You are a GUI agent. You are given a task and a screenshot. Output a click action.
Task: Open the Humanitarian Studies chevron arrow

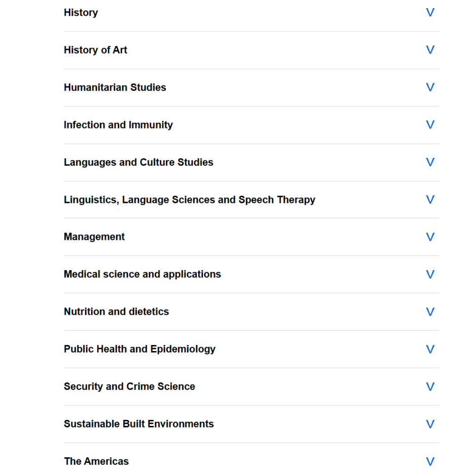[430, 88]
